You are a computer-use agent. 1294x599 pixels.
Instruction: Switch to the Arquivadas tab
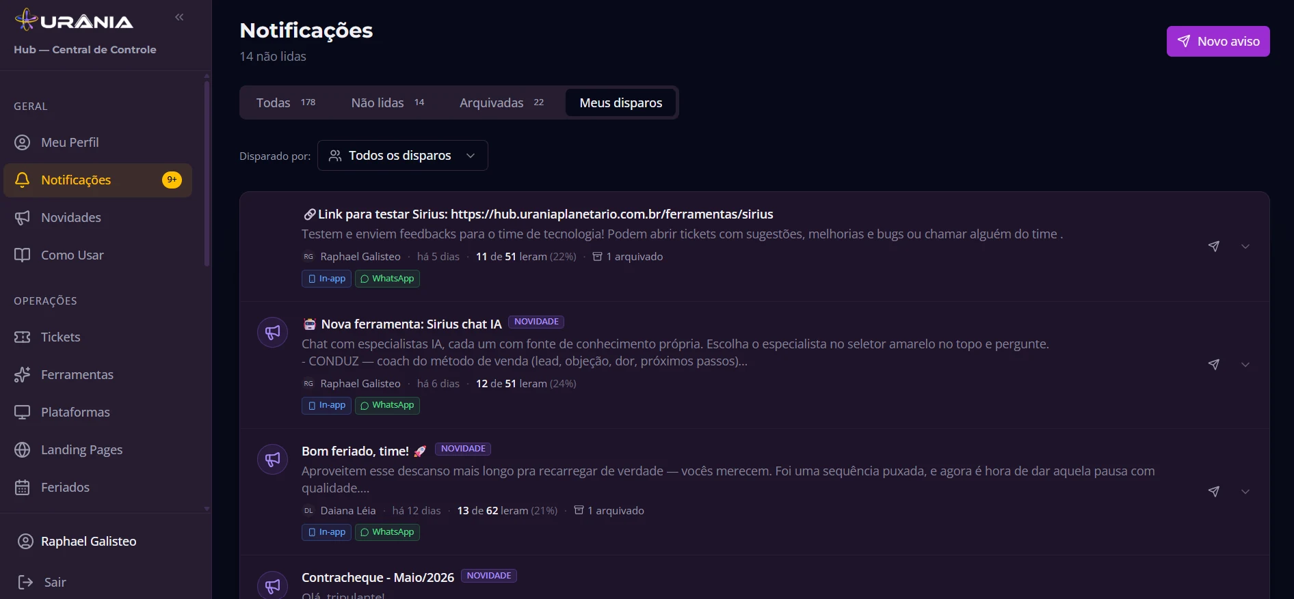pyautogui.click(x=501, y=102)
